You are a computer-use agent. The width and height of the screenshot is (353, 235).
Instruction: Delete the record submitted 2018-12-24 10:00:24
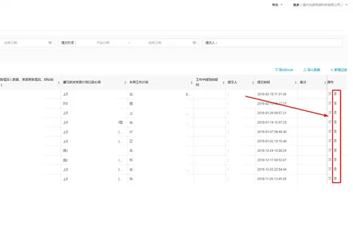[335, 150]
